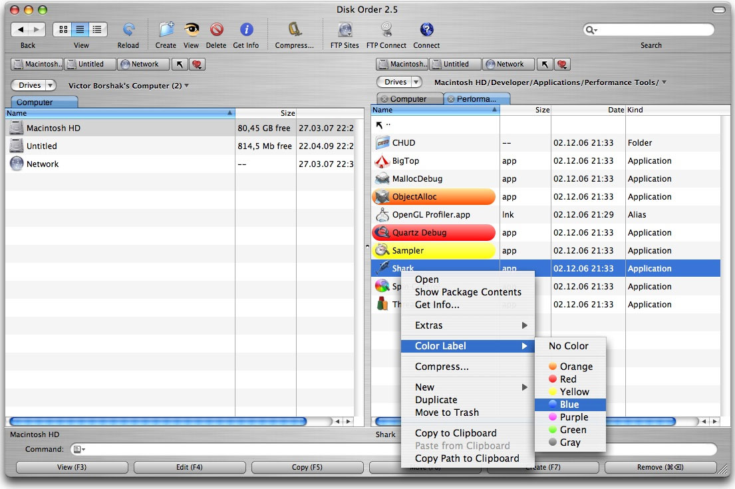Click left pane Macintosh drive button
The width and height of the screenshot is (735, 489).
tap(37, 65)
